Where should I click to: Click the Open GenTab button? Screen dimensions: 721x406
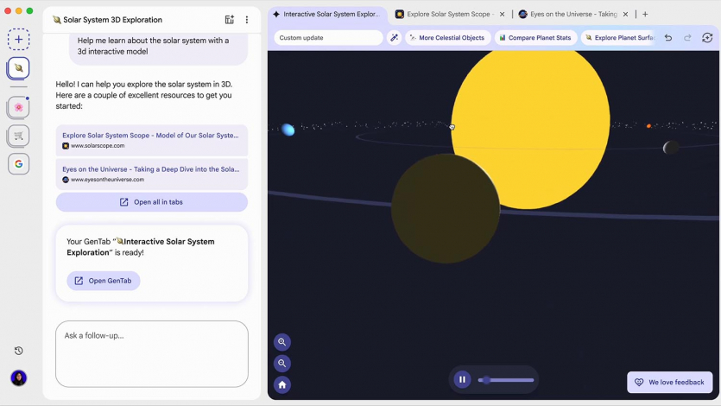[x=104, y=281]
